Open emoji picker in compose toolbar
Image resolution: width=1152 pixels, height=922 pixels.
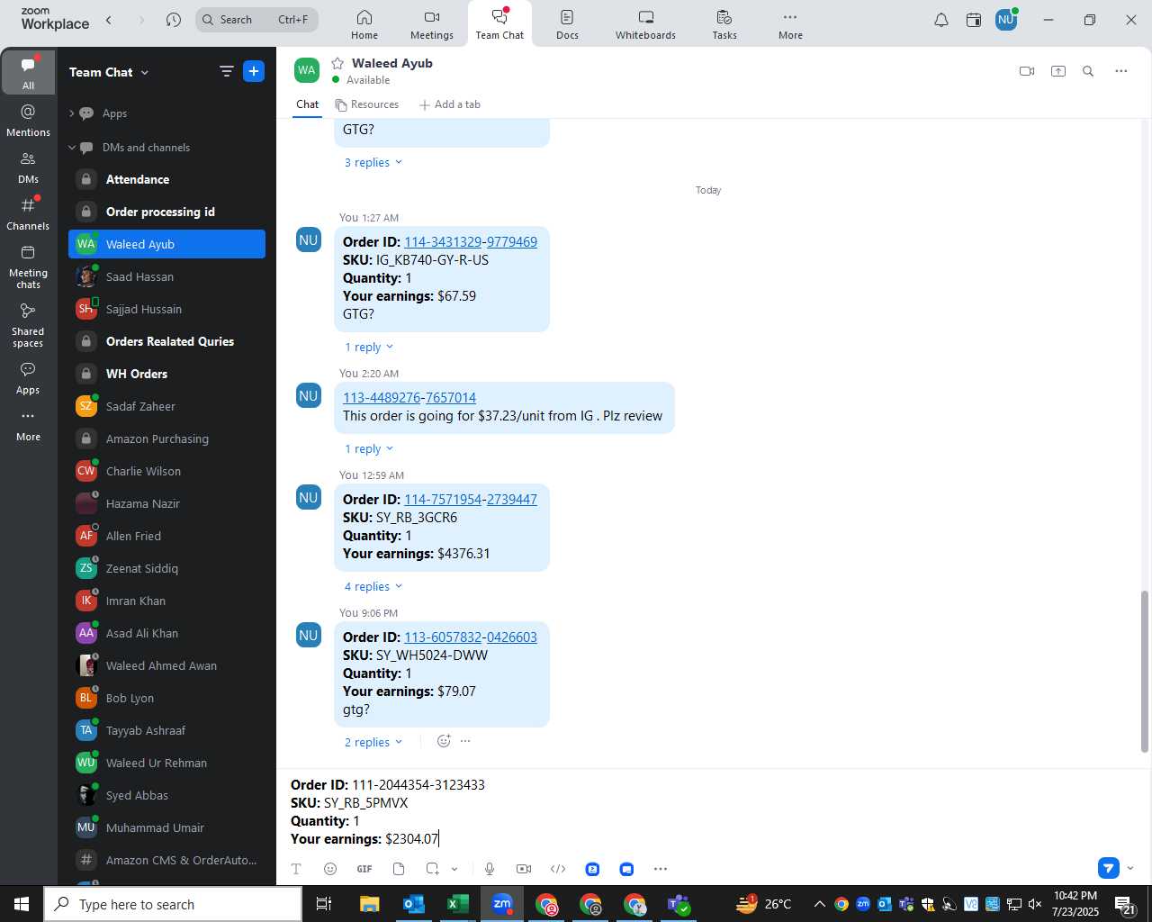tap(330, 869)
